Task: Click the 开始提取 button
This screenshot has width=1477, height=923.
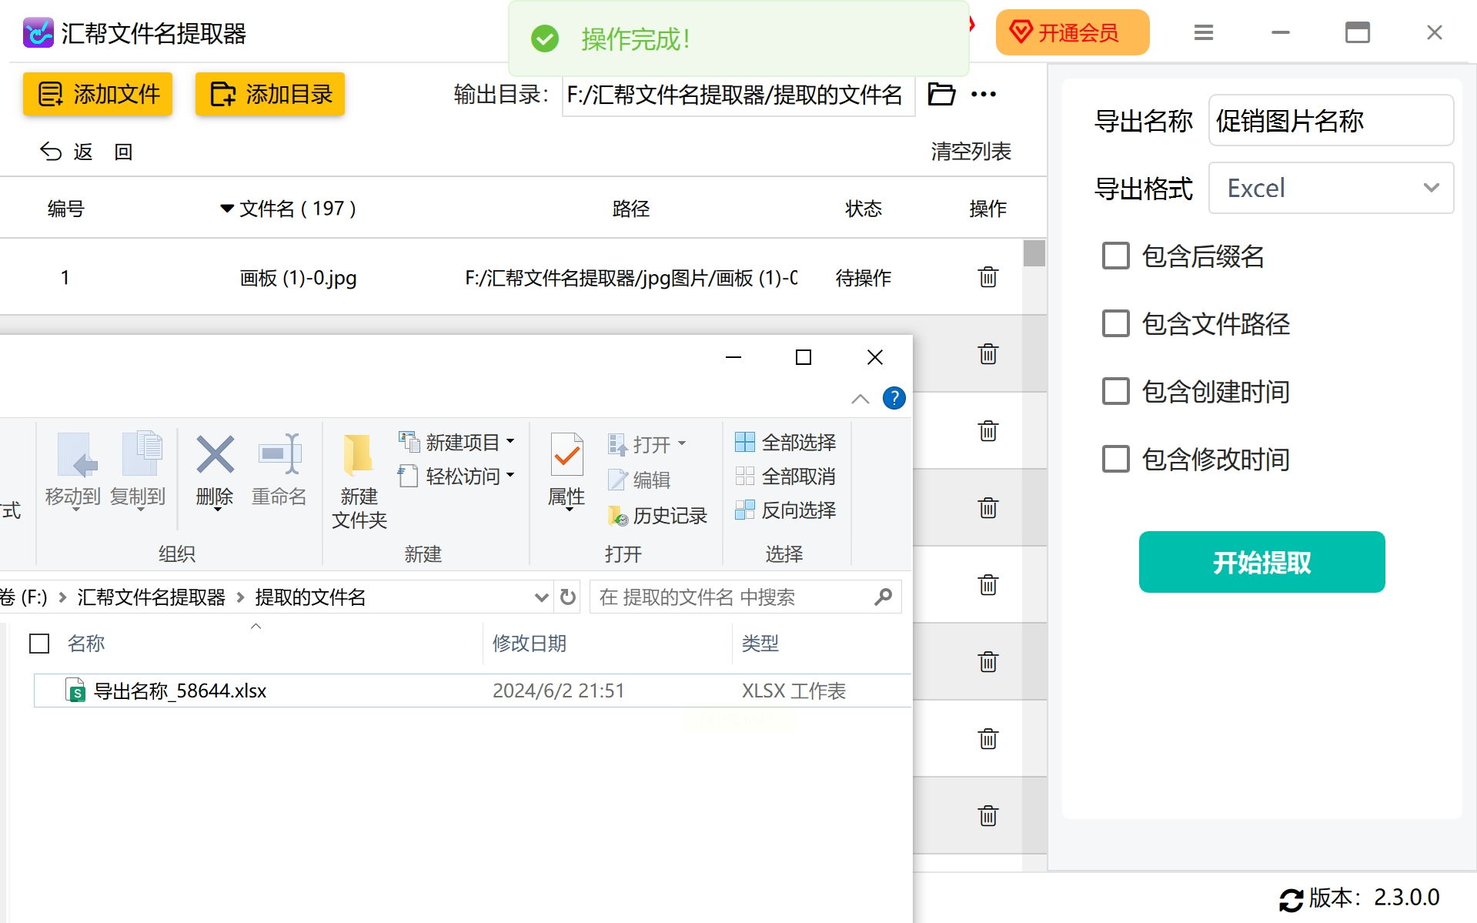Action: pyautogui.click(x=1261, y=562)
